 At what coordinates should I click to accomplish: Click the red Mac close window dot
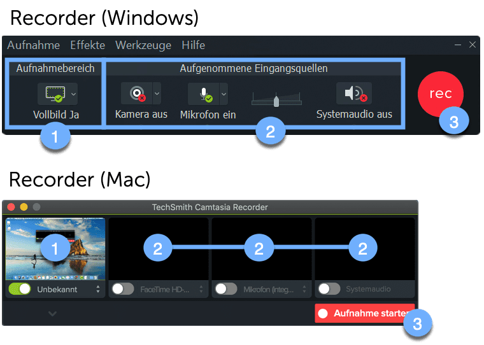(12, 207)
